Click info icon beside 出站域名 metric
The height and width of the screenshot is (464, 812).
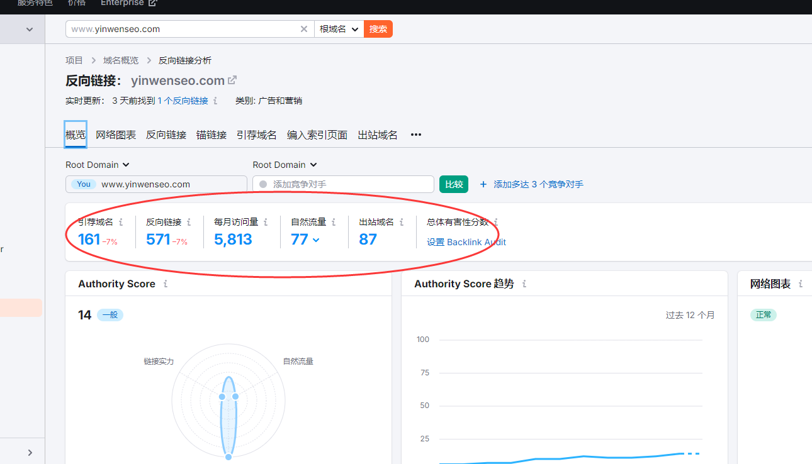pyautogui.click(x=402, y=222)
